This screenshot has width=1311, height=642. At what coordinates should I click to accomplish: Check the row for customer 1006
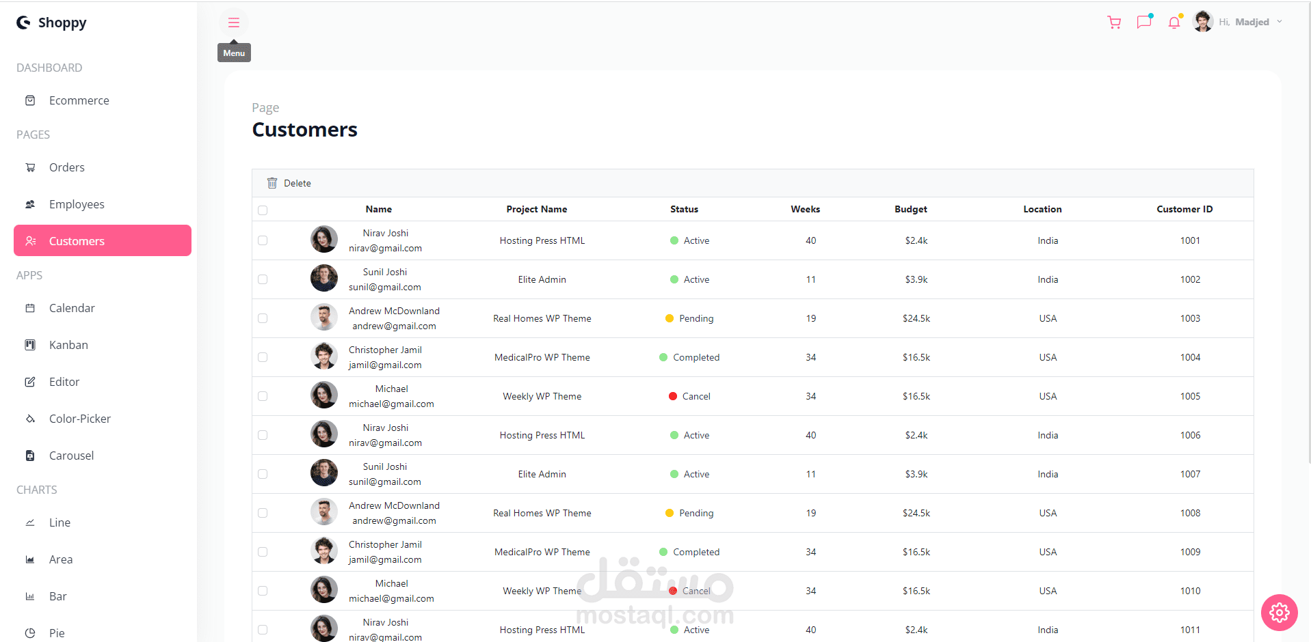coord(263,435)
